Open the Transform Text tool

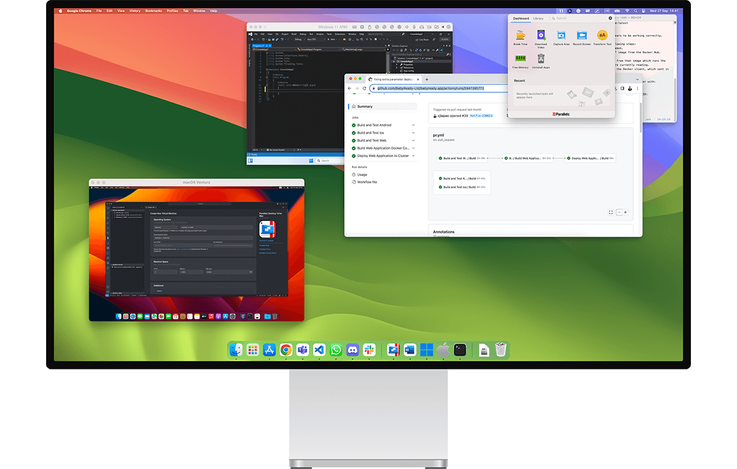(602, 36)
